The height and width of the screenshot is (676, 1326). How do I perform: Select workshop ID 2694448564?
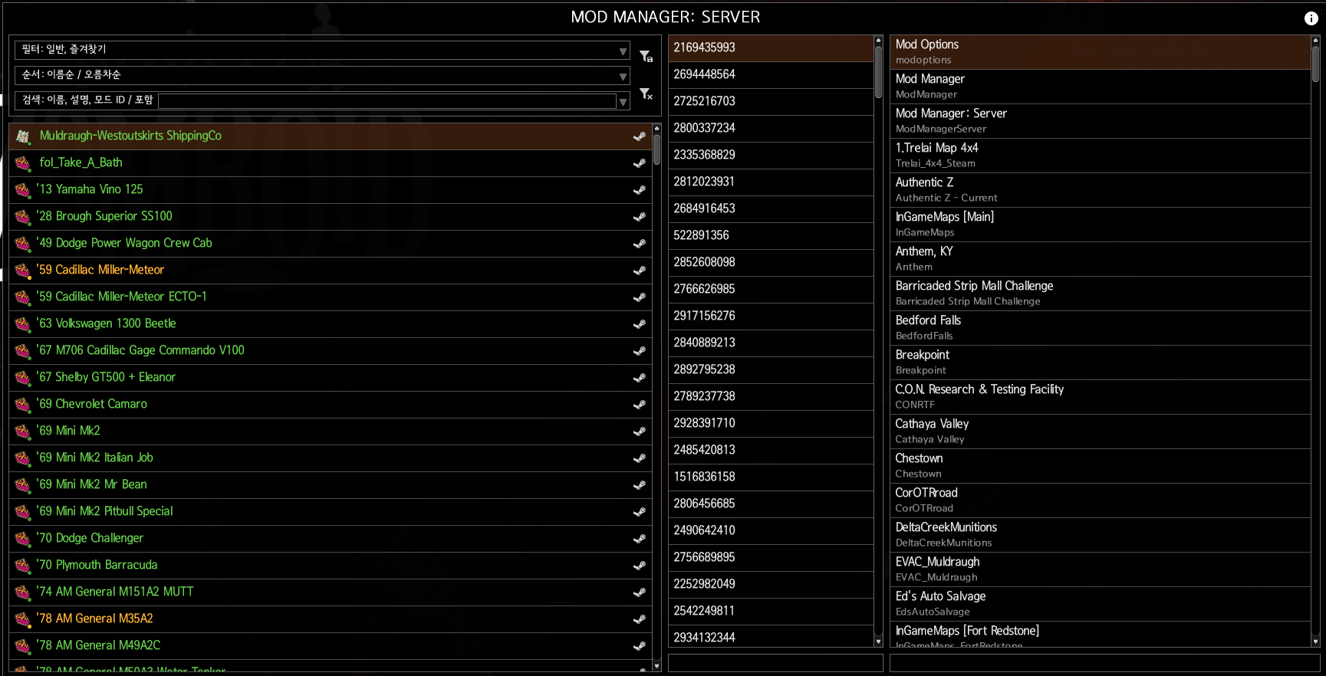771,74
